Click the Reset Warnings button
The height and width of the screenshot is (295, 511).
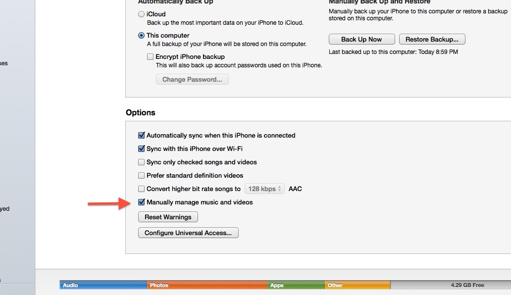(x=168, y=217)
